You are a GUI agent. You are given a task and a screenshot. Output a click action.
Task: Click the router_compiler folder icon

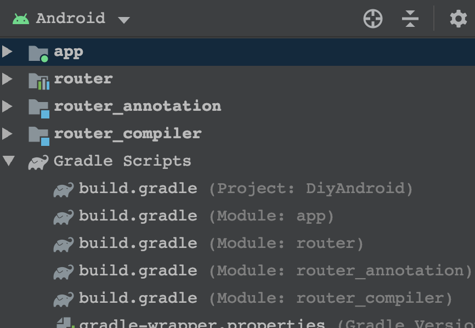tap(38, 134)
